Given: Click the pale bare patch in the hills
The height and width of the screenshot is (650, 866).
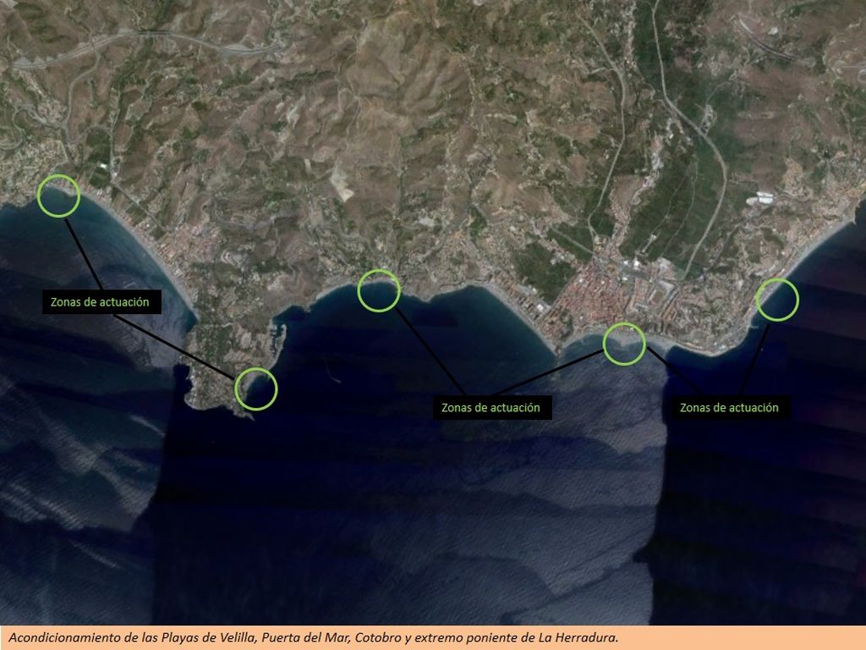Looking at the screenshot, I should [x=343, y=183].
